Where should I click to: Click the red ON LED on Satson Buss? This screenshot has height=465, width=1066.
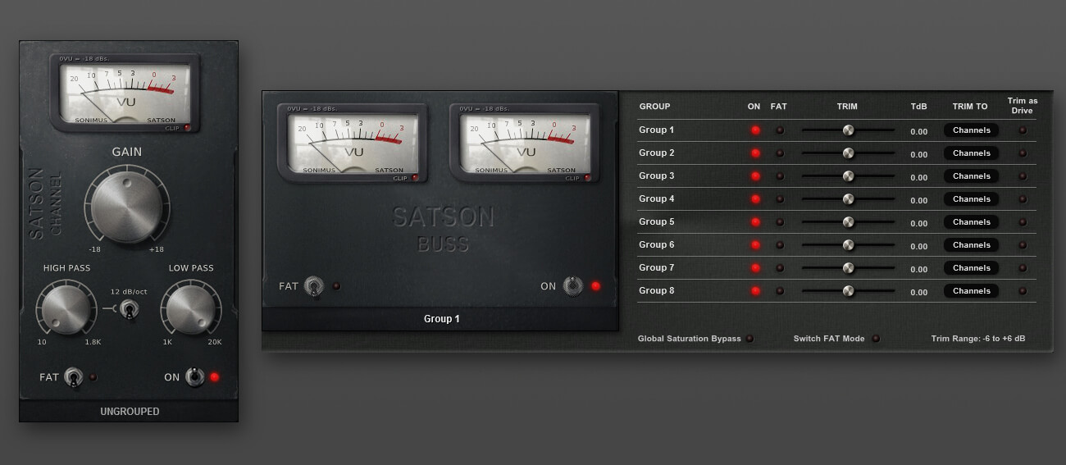pos(595,286)
